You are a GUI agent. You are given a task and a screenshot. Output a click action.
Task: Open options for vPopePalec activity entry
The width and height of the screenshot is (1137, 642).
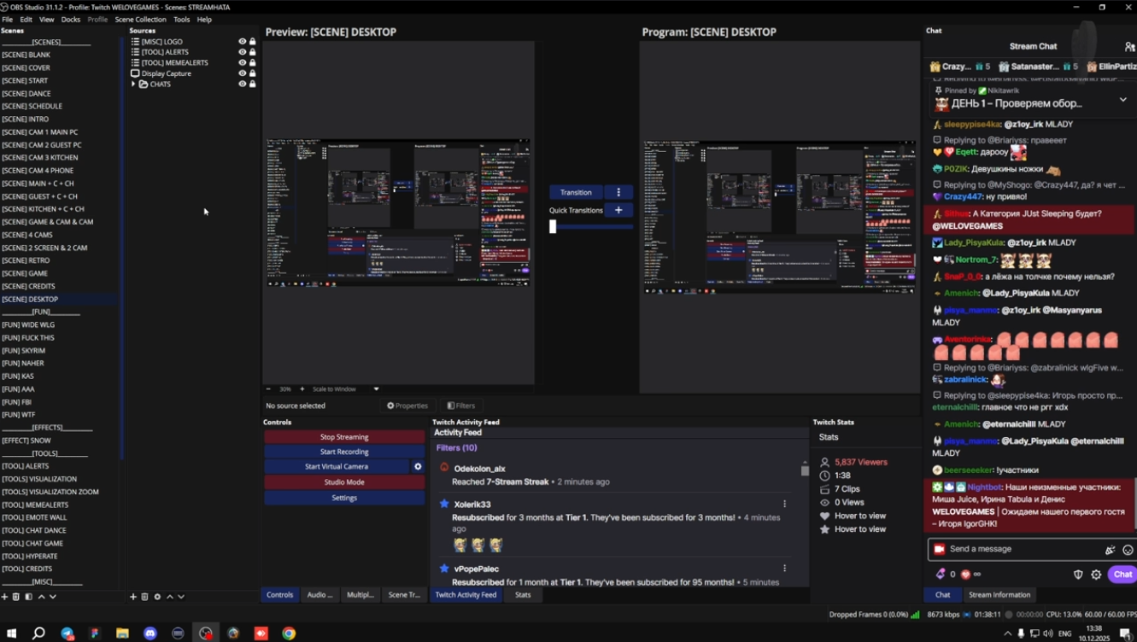[x=784, y=569]
